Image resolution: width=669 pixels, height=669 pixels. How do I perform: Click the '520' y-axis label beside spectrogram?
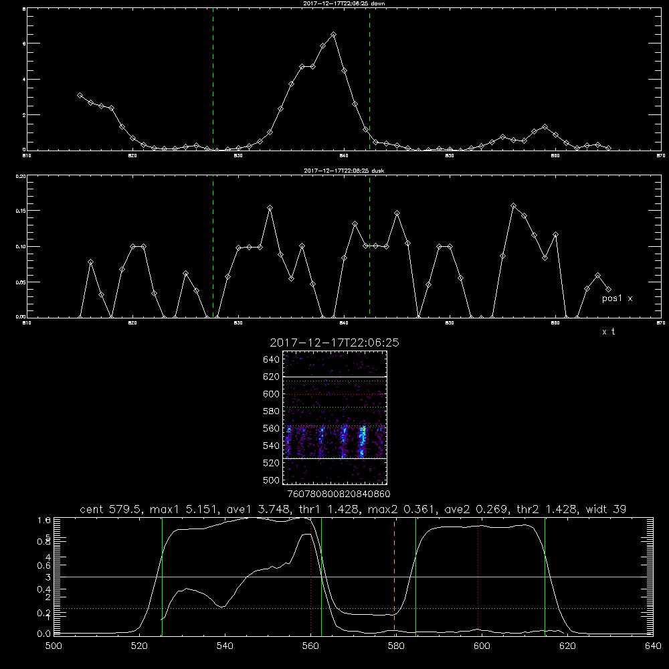[x=272, y=463]
